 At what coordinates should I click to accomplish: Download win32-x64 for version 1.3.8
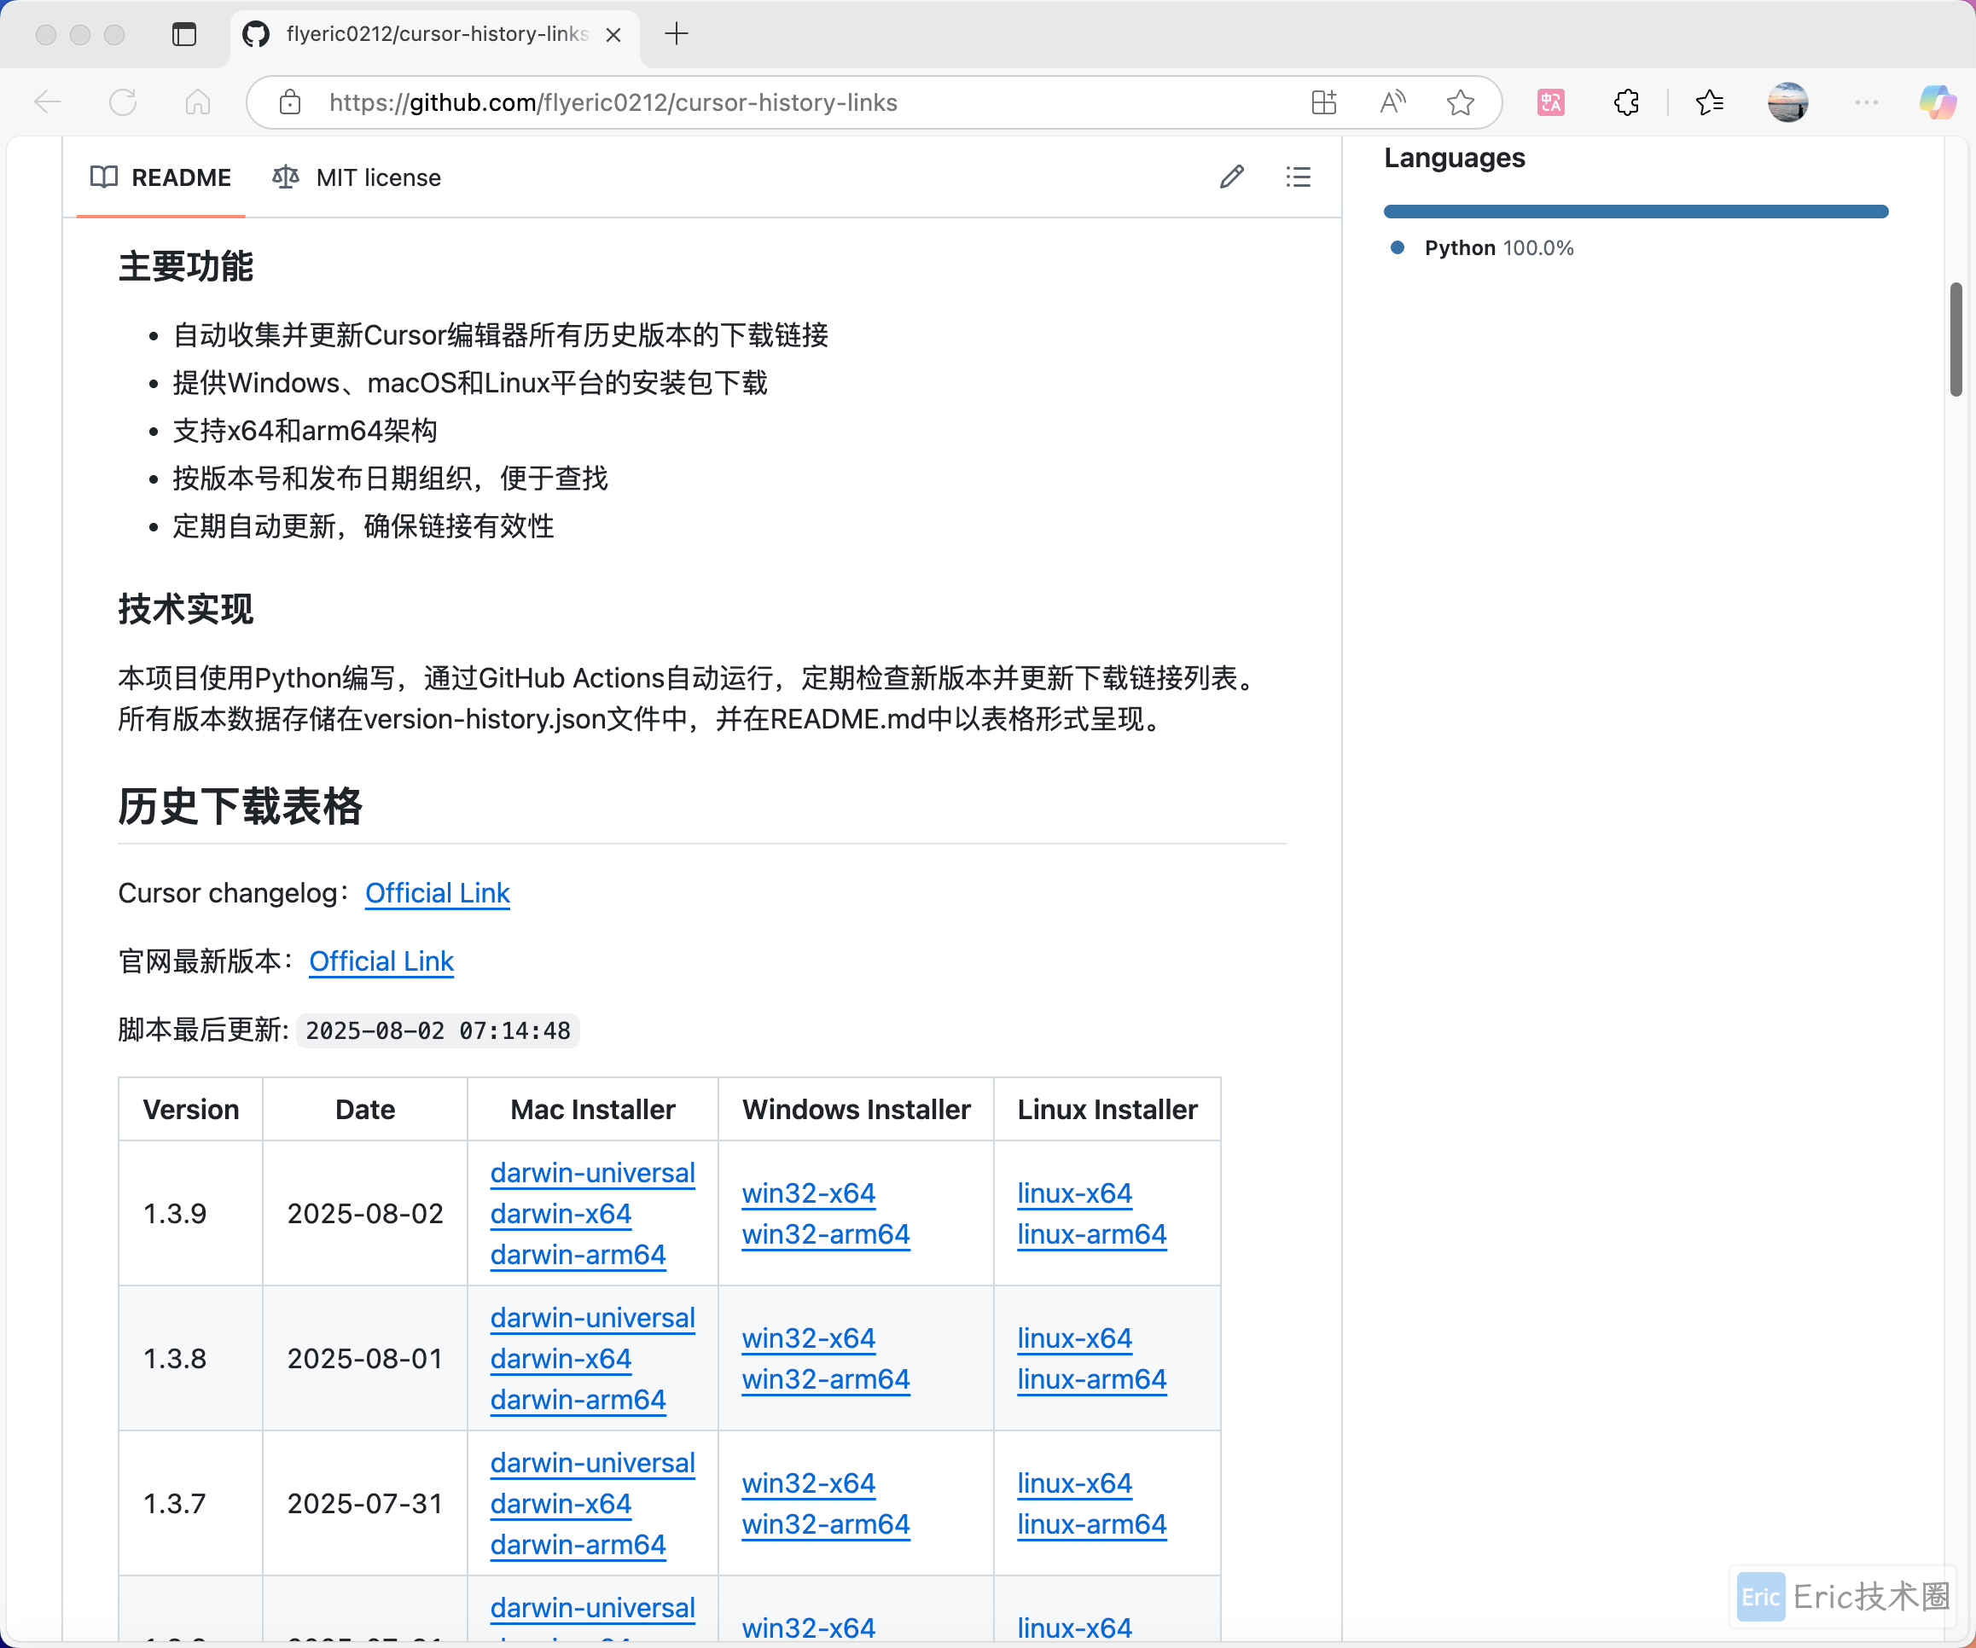(x=808, y=1338)
